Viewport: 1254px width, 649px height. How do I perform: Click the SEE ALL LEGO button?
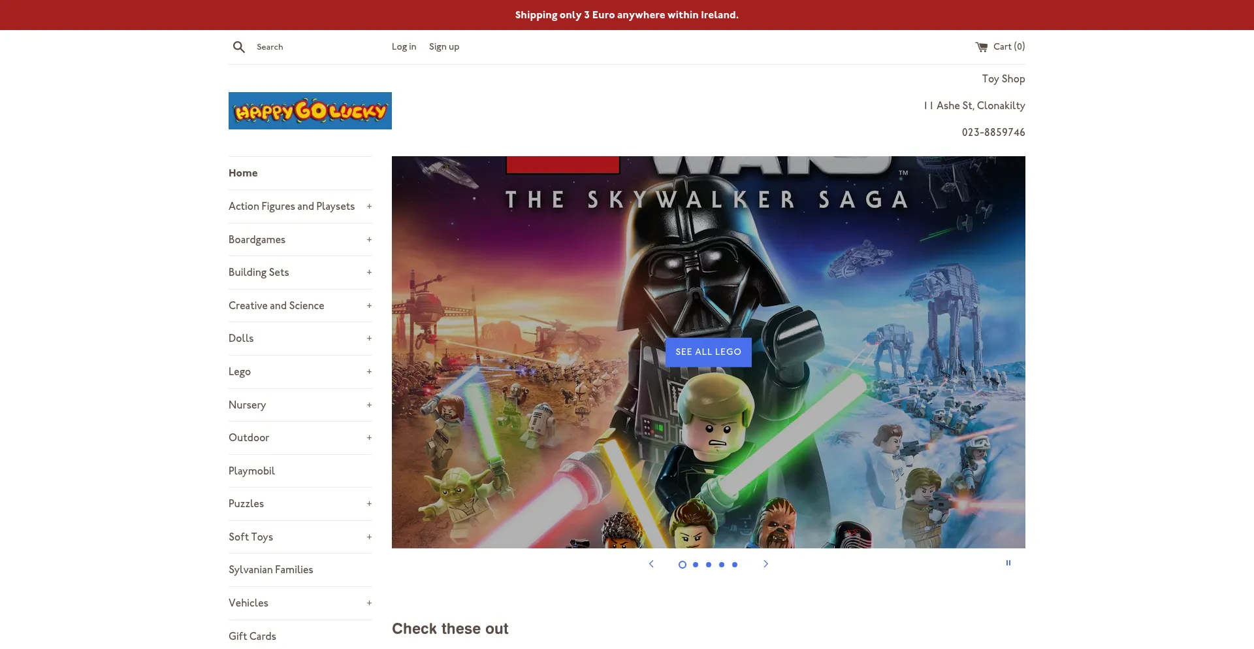(709, 352)
